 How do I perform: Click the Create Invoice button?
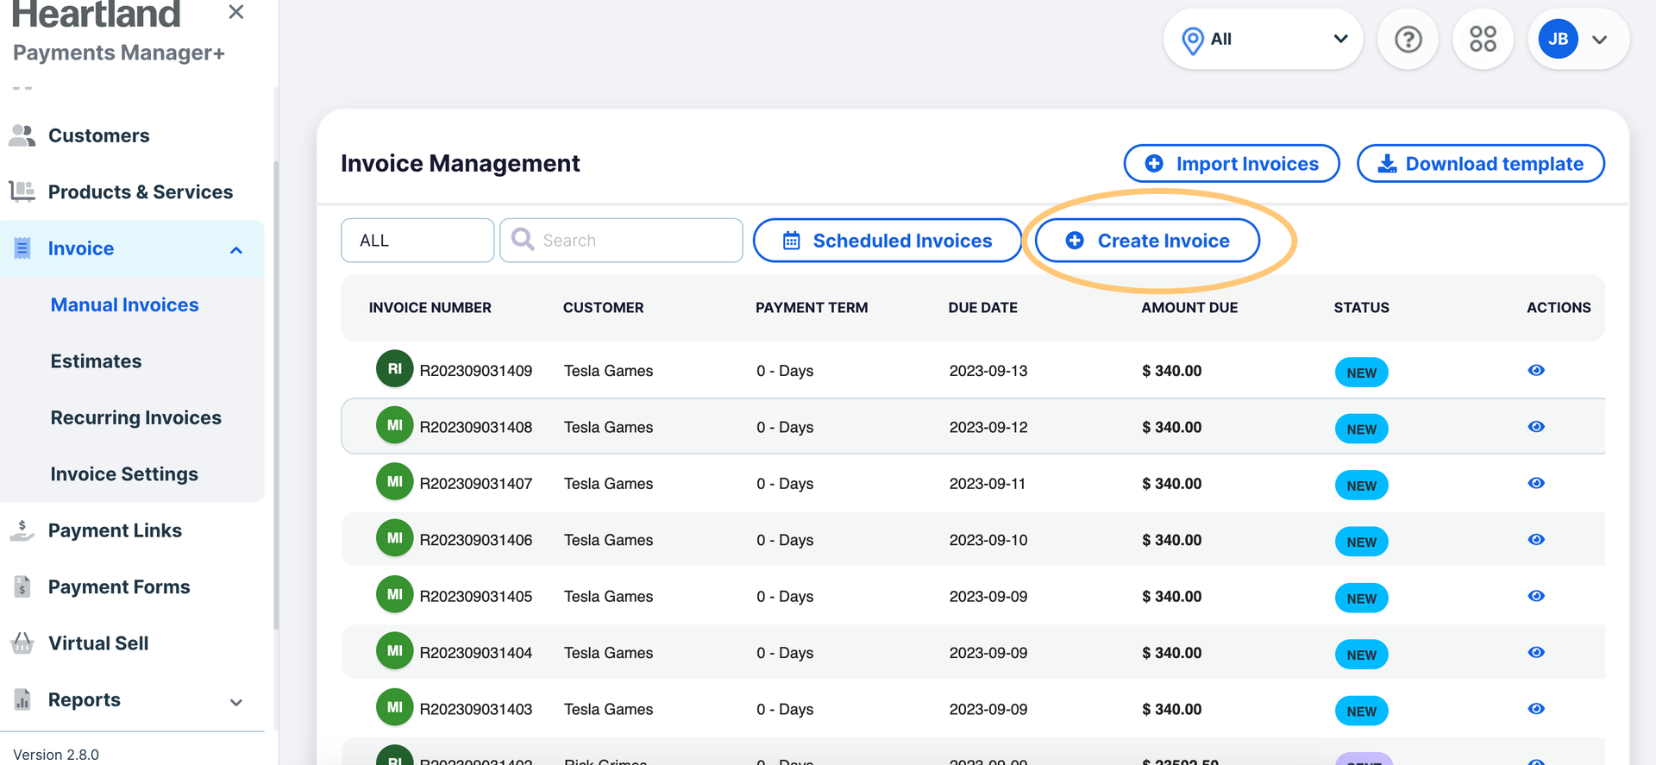tap(1147, 241)
